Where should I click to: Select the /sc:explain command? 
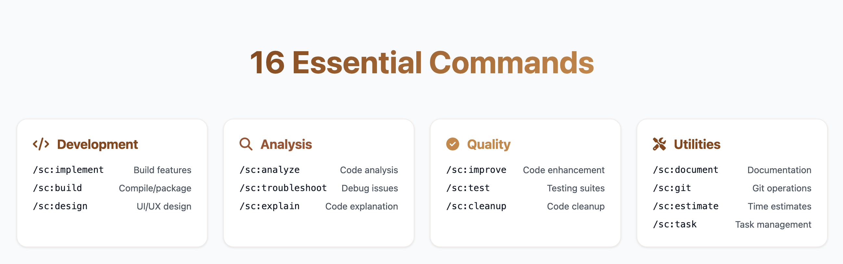[270, 206]
